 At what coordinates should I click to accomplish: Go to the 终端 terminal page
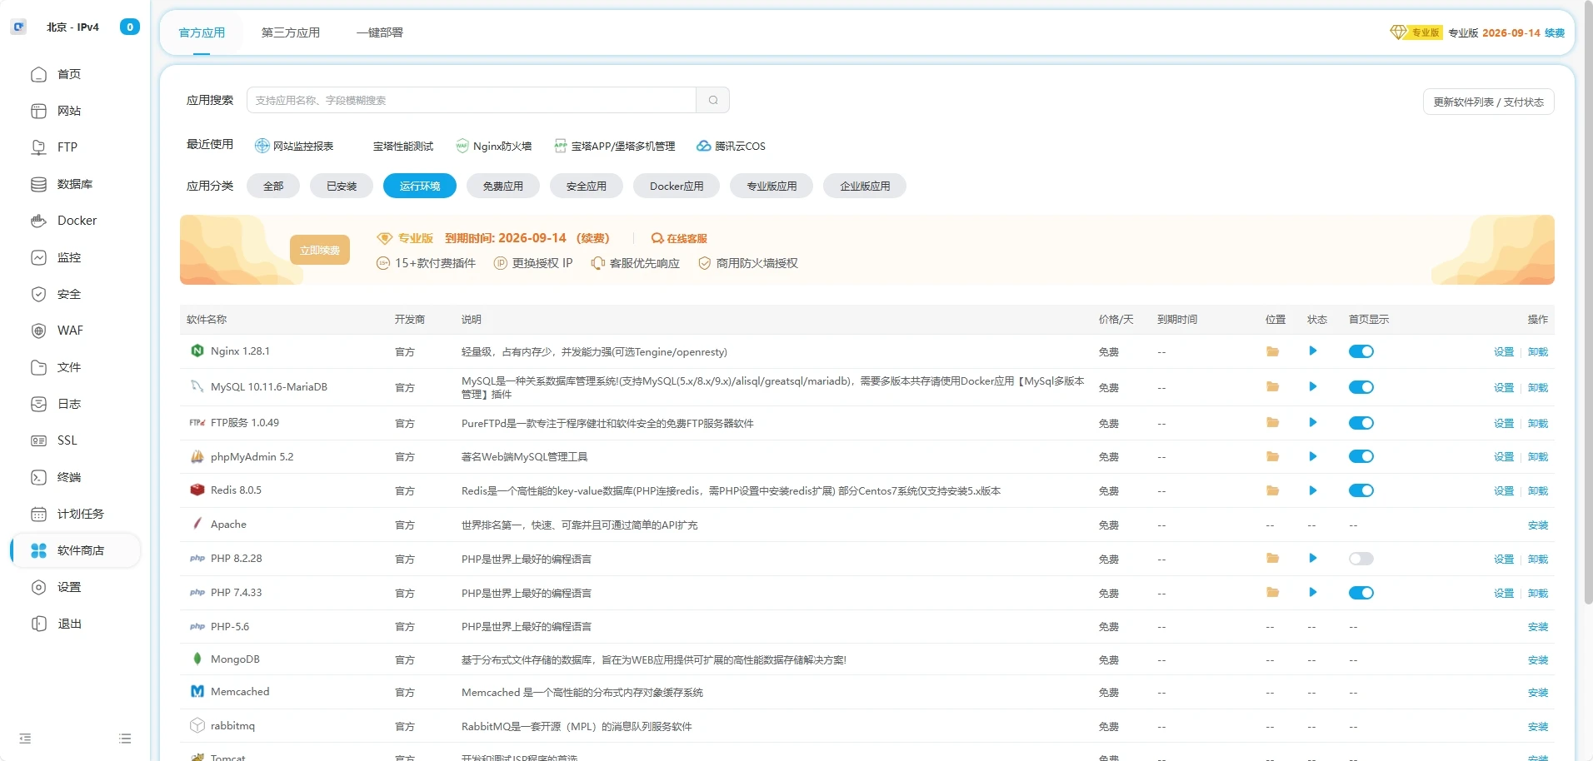click(68, 477)
